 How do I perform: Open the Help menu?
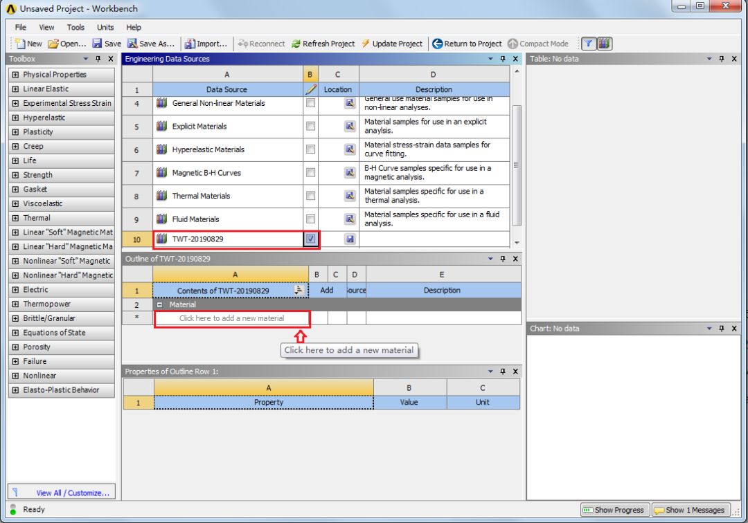pyautogui.click(x=134, y=27)
